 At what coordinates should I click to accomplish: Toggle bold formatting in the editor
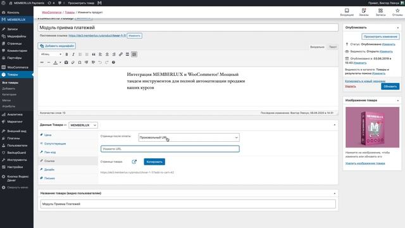coord(66,54)
